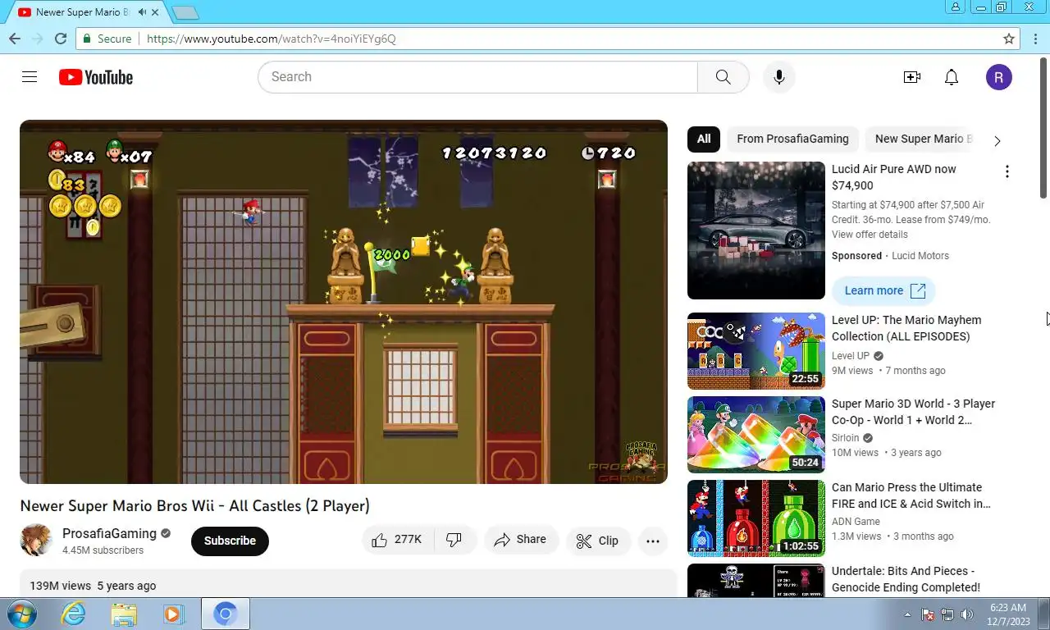1050x630 pixels.
Task: Go back with the browser back arrow
Action: click(14, 39)
